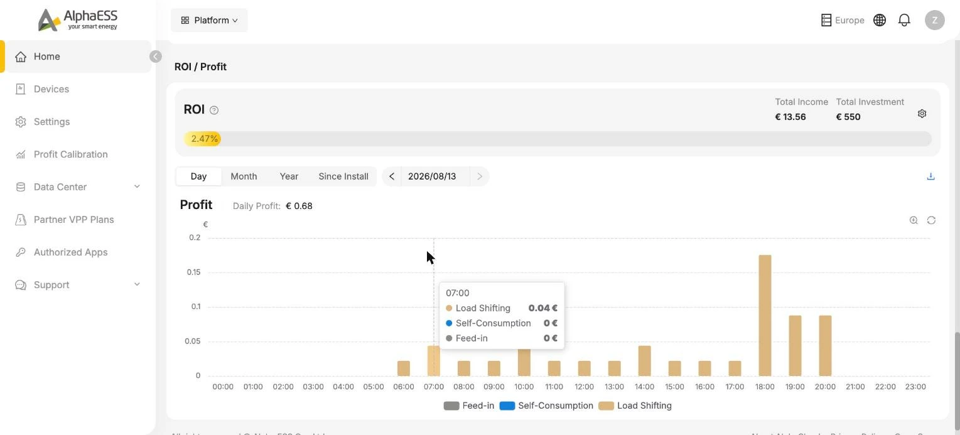Open Devices in the sidebar
Image resolution: width=960 pixels, height=435 pixels.
[x=78, y=89]
